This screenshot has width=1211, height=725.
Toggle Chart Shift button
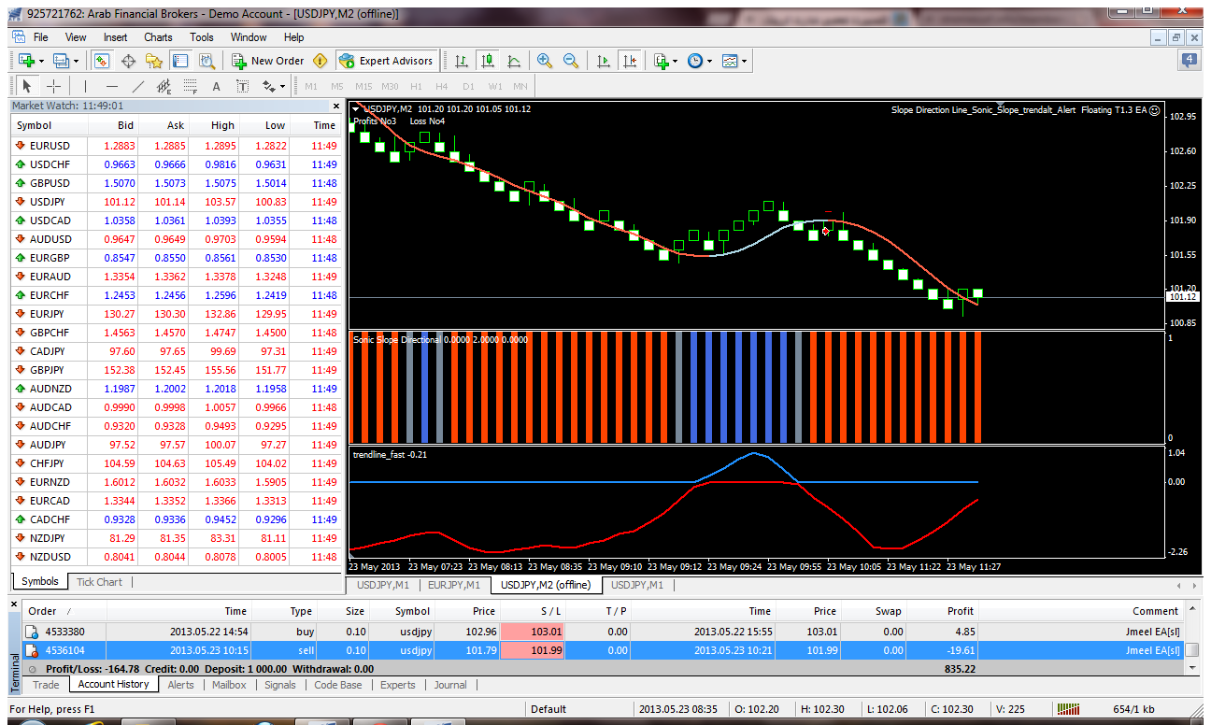629,61
